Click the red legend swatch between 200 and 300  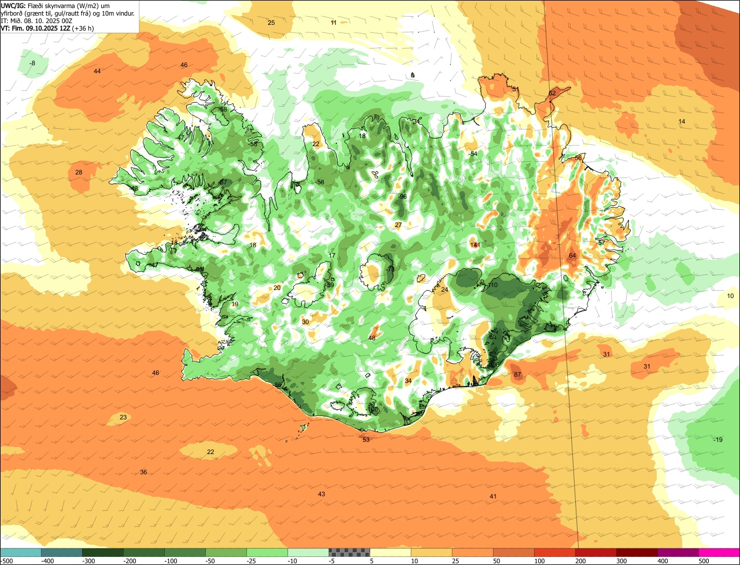coord(595,552)
